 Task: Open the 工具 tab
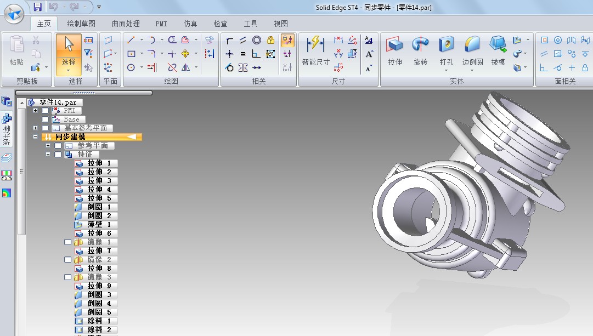coord(250,24)
